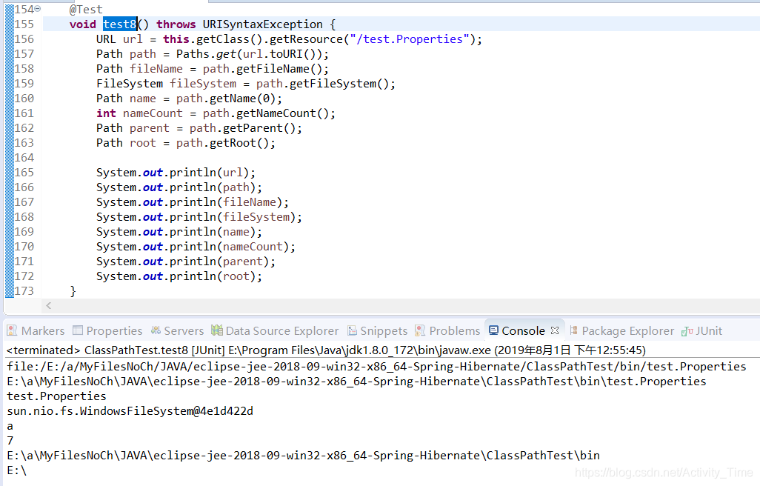Click the Snippets tab icon
The height and width of the screenshot is (486, 760).
point(352,330)
